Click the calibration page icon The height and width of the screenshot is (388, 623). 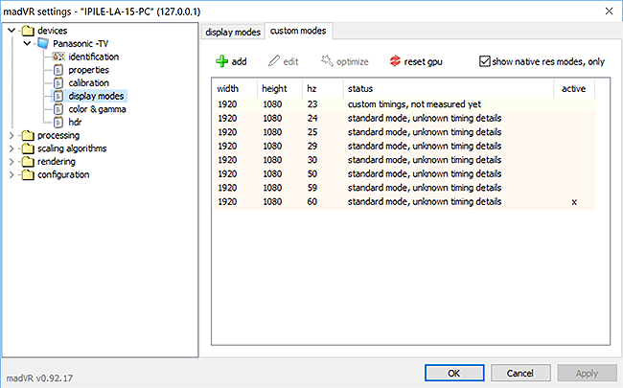[x=58, y=83]
